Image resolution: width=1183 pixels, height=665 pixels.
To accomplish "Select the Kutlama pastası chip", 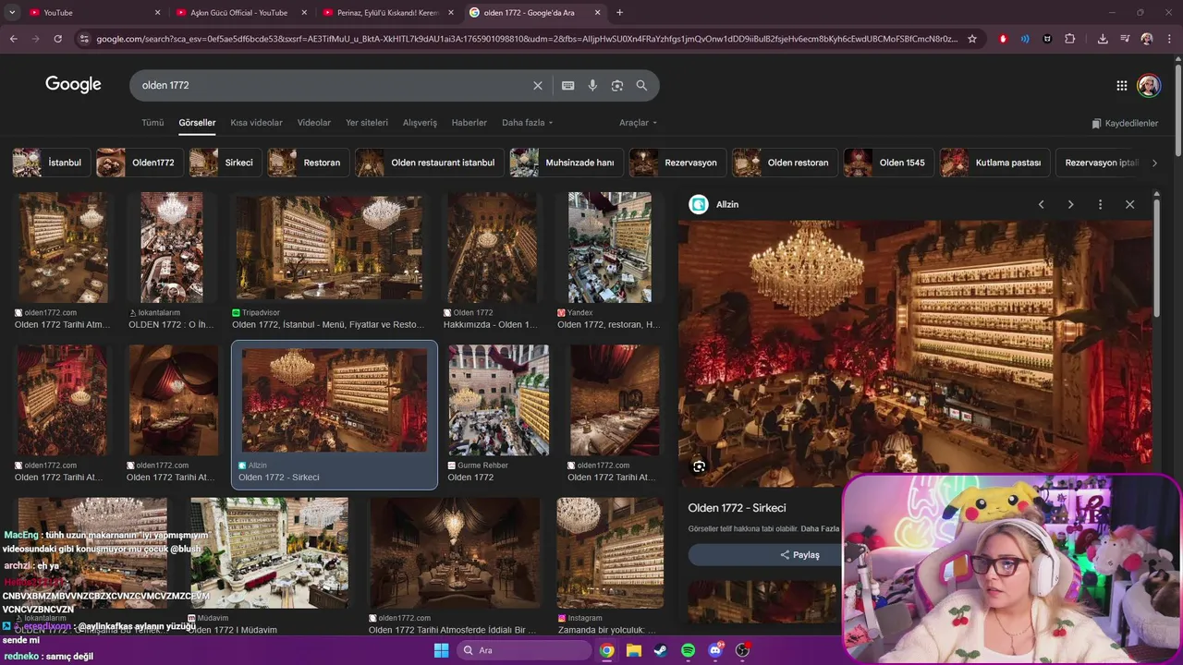I will (x=994, y=163).
